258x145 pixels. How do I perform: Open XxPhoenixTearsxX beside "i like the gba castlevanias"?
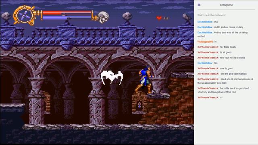click(208, 74)
